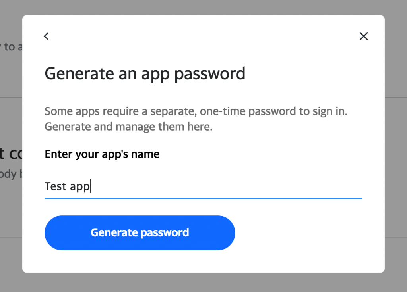Click the one-time password description text
Viewport: 407px width, 292px height.
196,119
